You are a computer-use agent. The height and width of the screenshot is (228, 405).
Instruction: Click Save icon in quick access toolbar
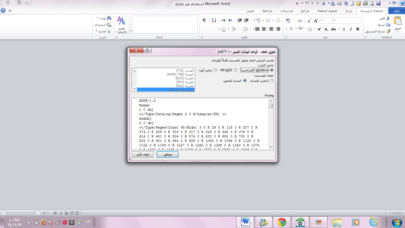(x=378, y=3)
